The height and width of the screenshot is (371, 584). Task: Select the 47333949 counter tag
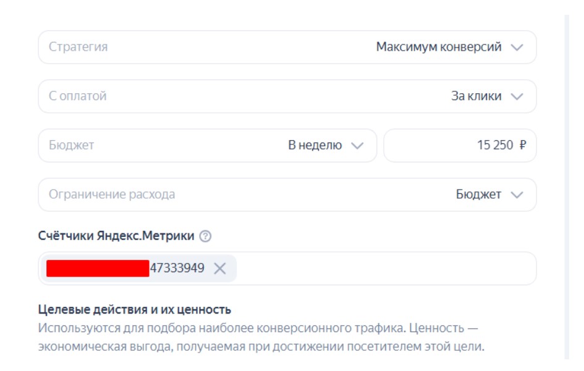[x=177, y=269]
